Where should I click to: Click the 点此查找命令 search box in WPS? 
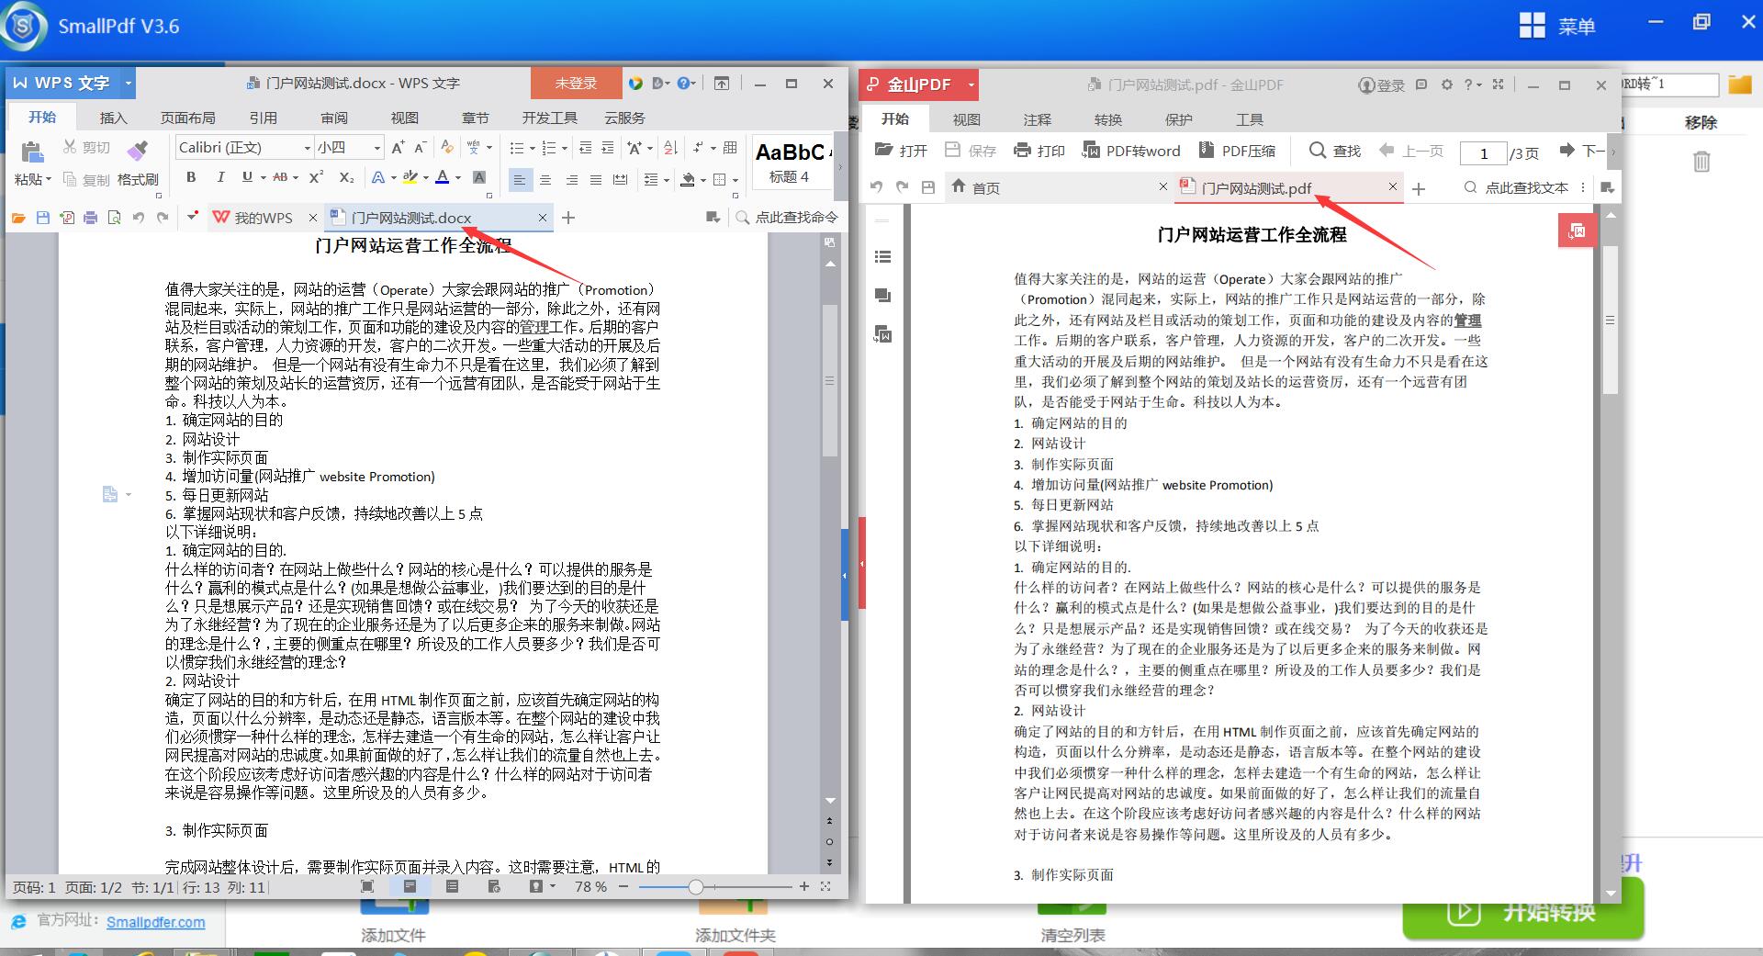coord(788,218)
